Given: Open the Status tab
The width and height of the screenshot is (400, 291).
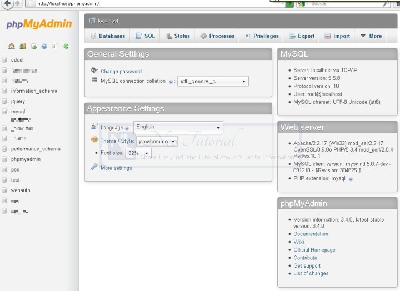Looking at the screenshot, I should click(178, 36).
